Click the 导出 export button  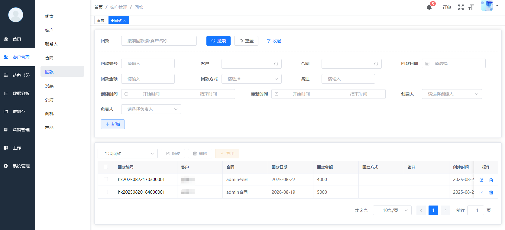[227, 154]
